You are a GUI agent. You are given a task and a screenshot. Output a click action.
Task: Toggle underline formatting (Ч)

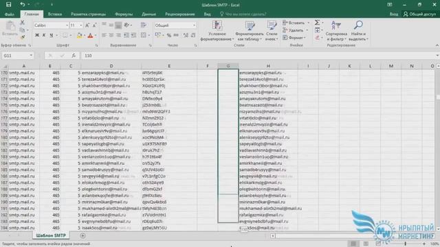[52, 35]
